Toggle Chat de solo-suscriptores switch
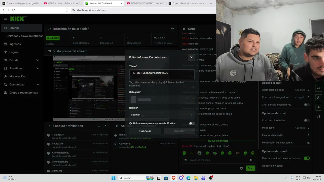324x182 pixels. click(307, 105)
